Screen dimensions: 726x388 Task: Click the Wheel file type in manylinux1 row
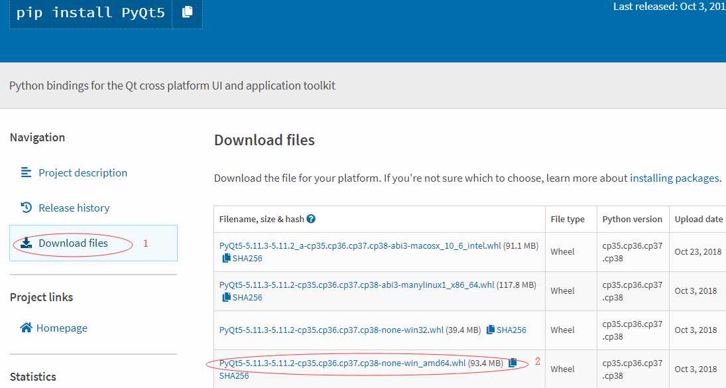(562, 291)
